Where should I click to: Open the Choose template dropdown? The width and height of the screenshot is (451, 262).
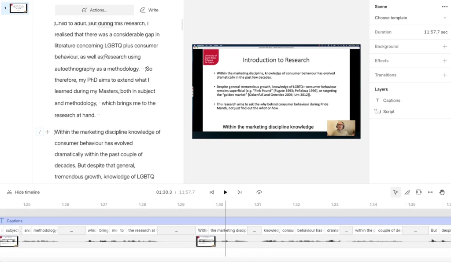click(x=410, y=18)
